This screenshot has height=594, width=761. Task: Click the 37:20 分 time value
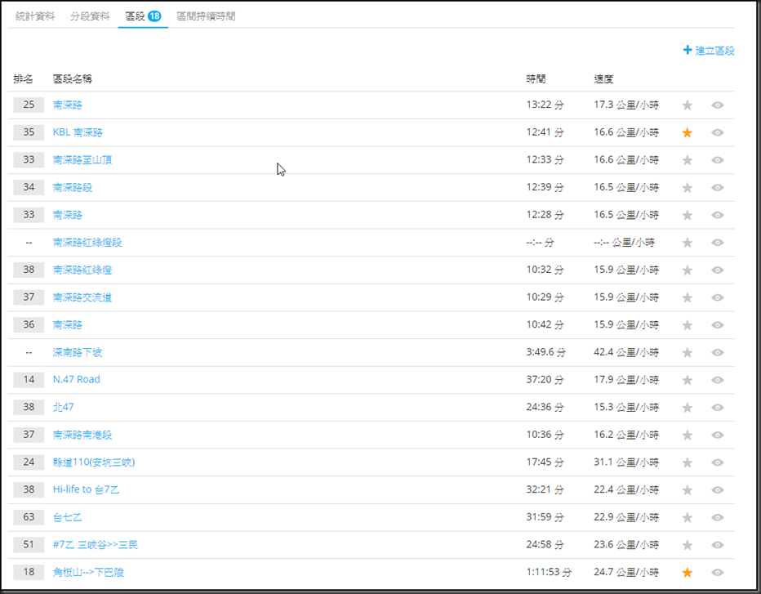click(545, 379)
